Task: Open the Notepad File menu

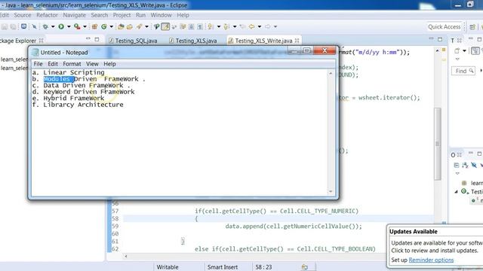Action: coord(38,64)
